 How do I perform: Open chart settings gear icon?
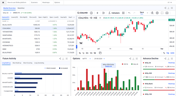(157, 13)
